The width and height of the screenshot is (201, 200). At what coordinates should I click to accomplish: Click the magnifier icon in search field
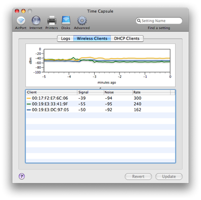coord(139,21)
